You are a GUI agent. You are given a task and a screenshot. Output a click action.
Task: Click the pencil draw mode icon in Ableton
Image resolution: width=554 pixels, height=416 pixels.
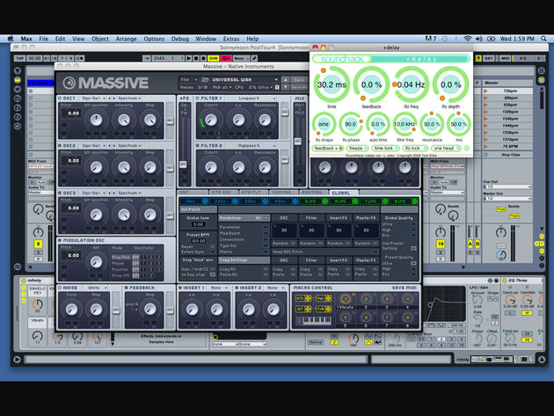coord(254,58)
